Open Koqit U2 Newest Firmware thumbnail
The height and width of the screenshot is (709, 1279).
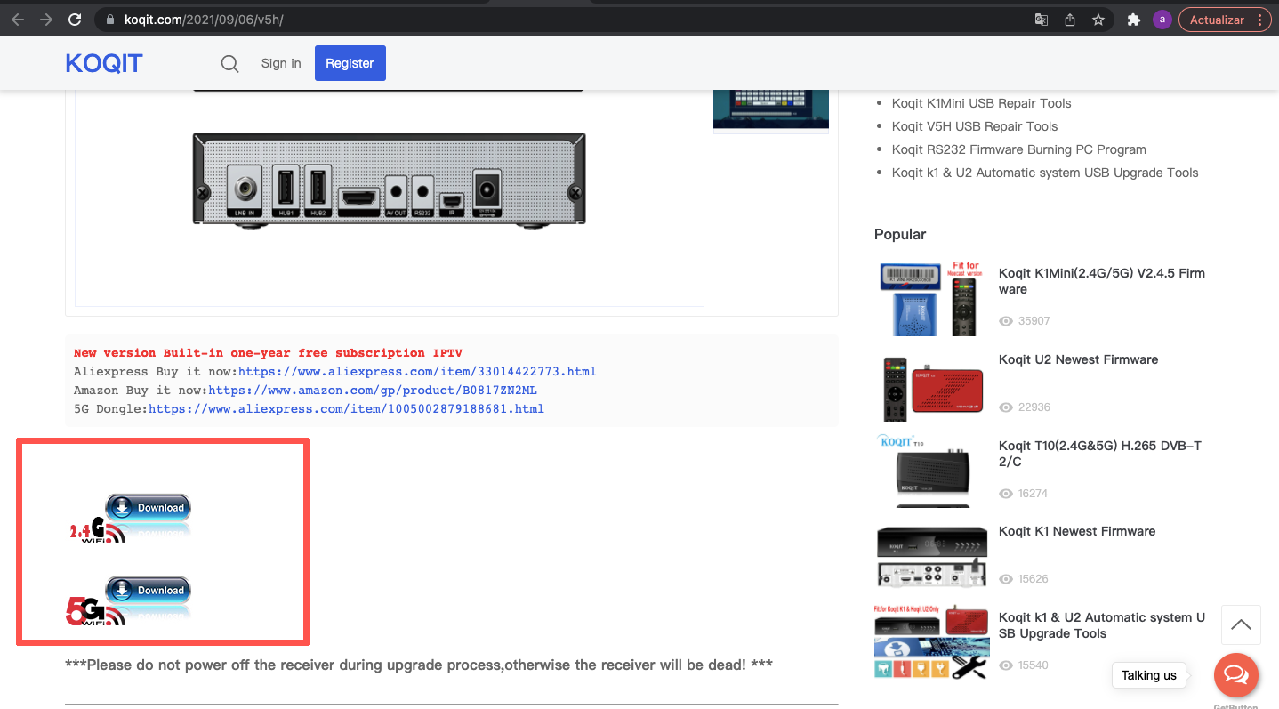931,387
